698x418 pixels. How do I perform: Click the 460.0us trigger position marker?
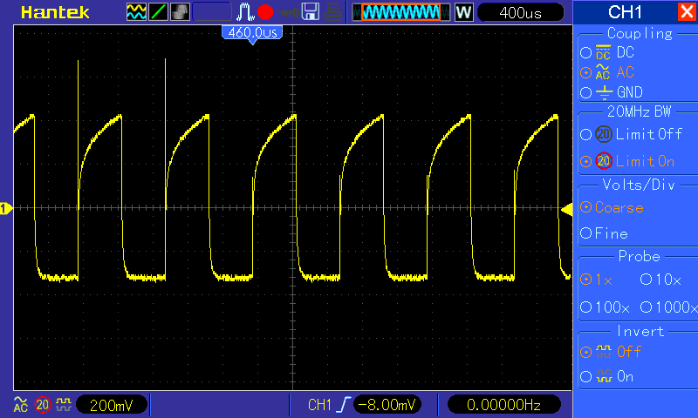click(x=252, y=35)
